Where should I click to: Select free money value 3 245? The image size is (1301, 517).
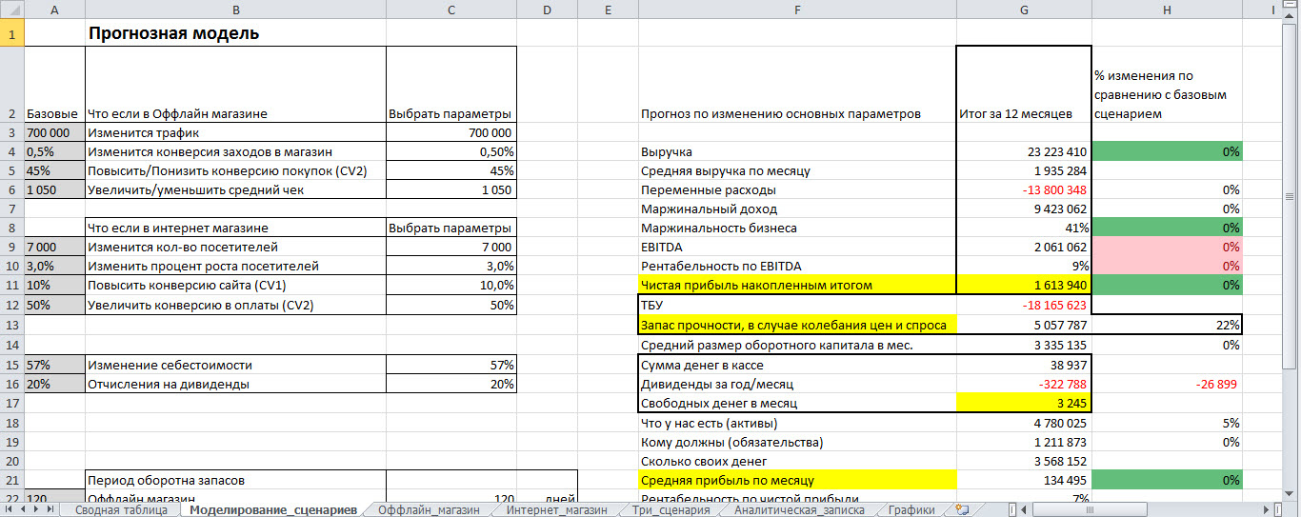[1024, 403]
